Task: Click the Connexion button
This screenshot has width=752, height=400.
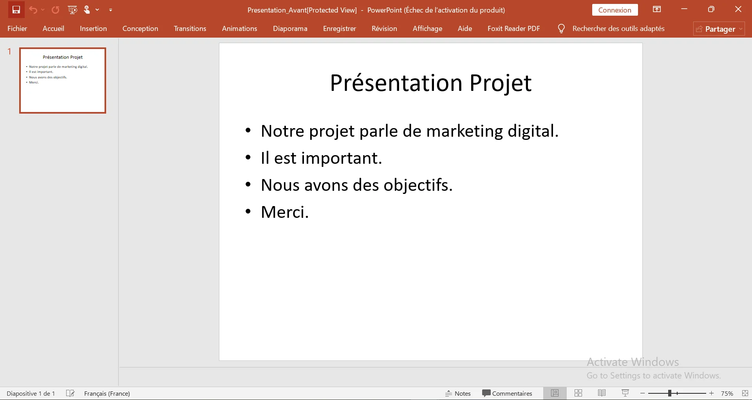Action: pos(615,10)
